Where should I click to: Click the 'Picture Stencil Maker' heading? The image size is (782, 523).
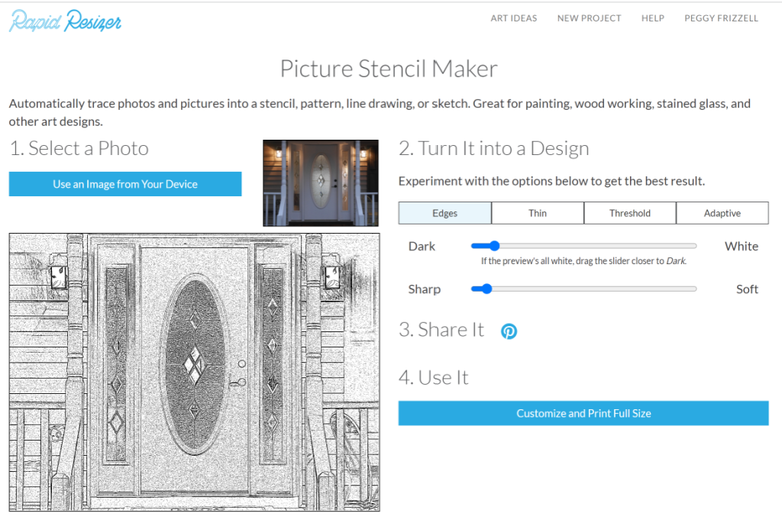coord(389,69)
